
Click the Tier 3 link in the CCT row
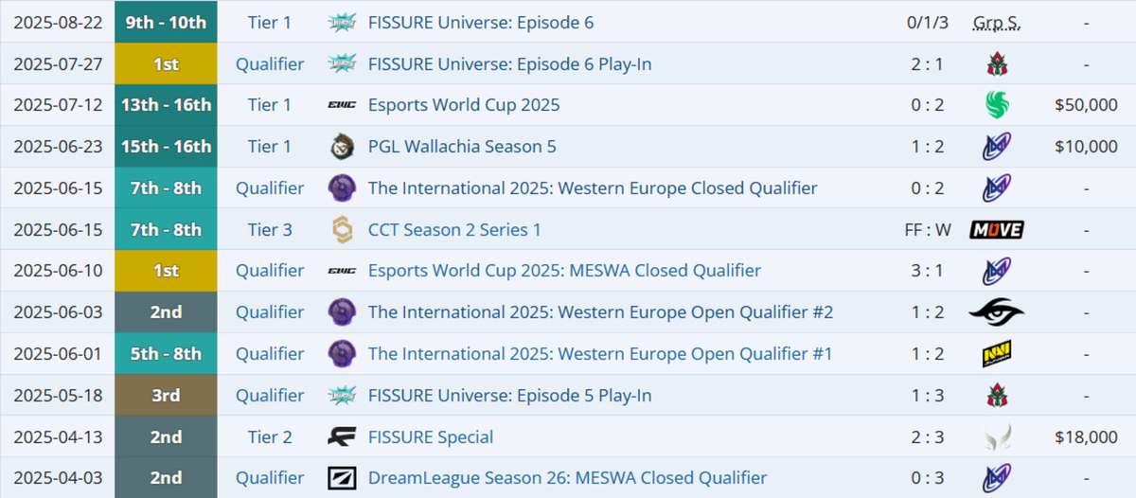(x=270, y=229)
